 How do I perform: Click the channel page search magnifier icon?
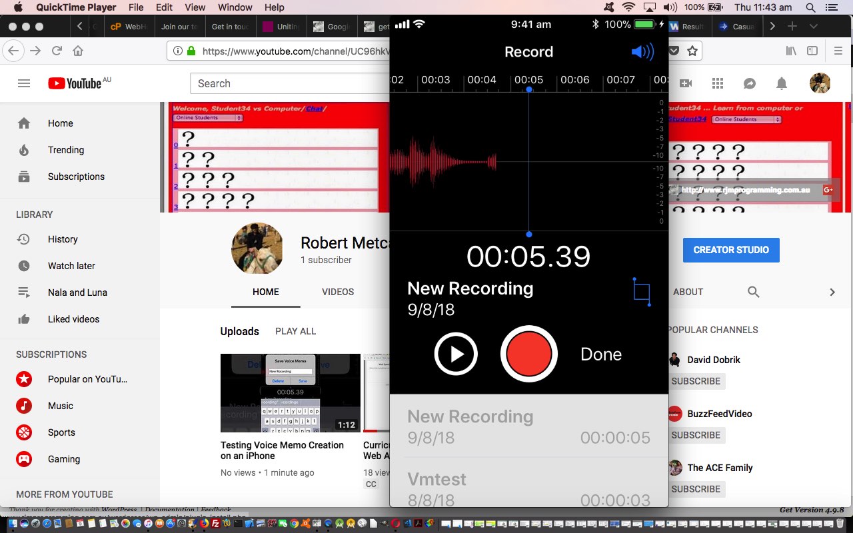(753, 292)
